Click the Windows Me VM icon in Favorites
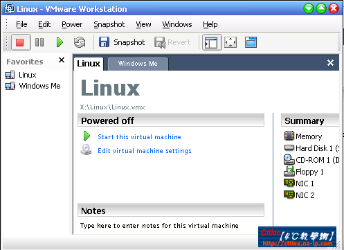Viewport: 344px width, 250px height. pos(10,86)
